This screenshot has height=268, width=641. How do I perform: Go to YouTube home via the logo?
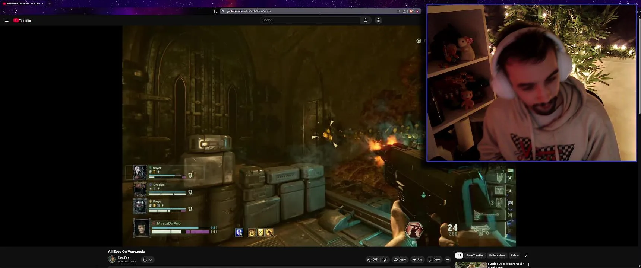click(22, 20)
